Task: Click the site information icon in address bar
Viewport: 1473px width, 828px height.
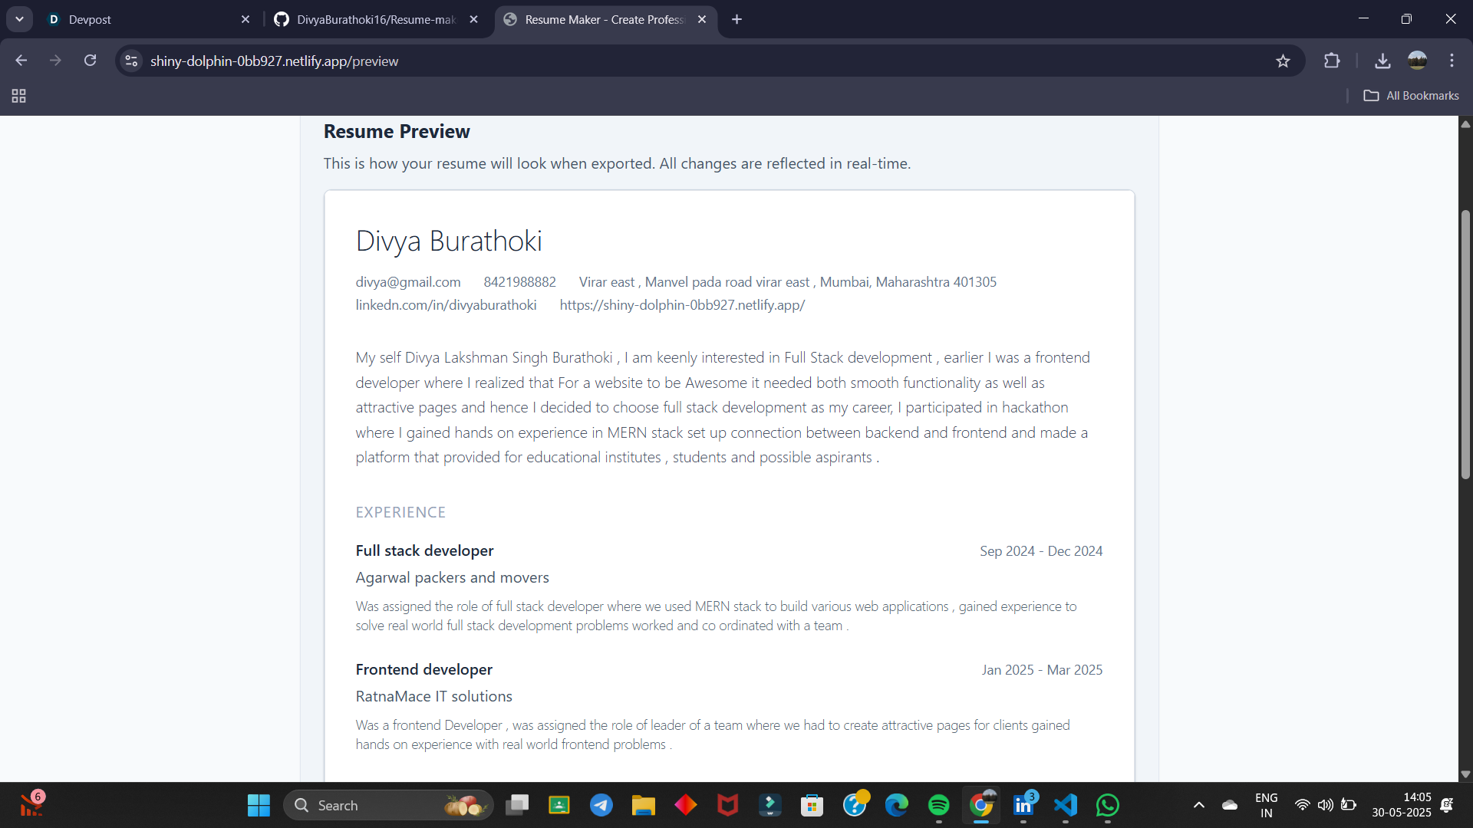Action: pyautogui.click(x=131, y=61)
